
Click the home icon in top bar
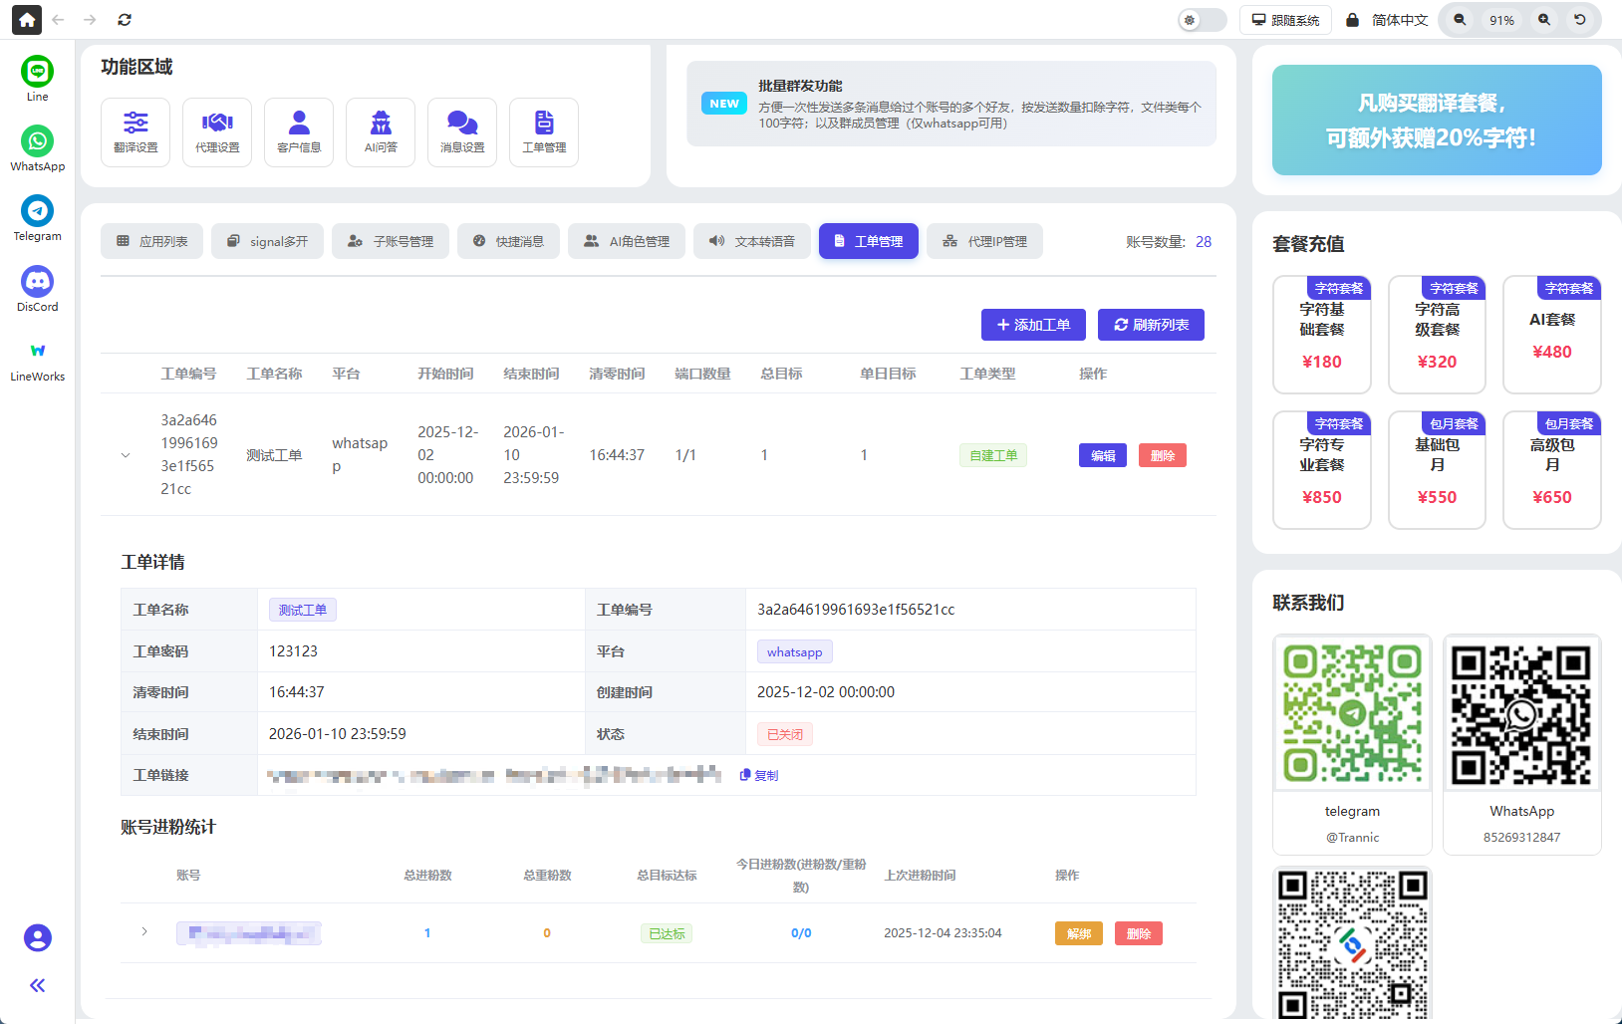pyautogui.click(x=27, y=20)
